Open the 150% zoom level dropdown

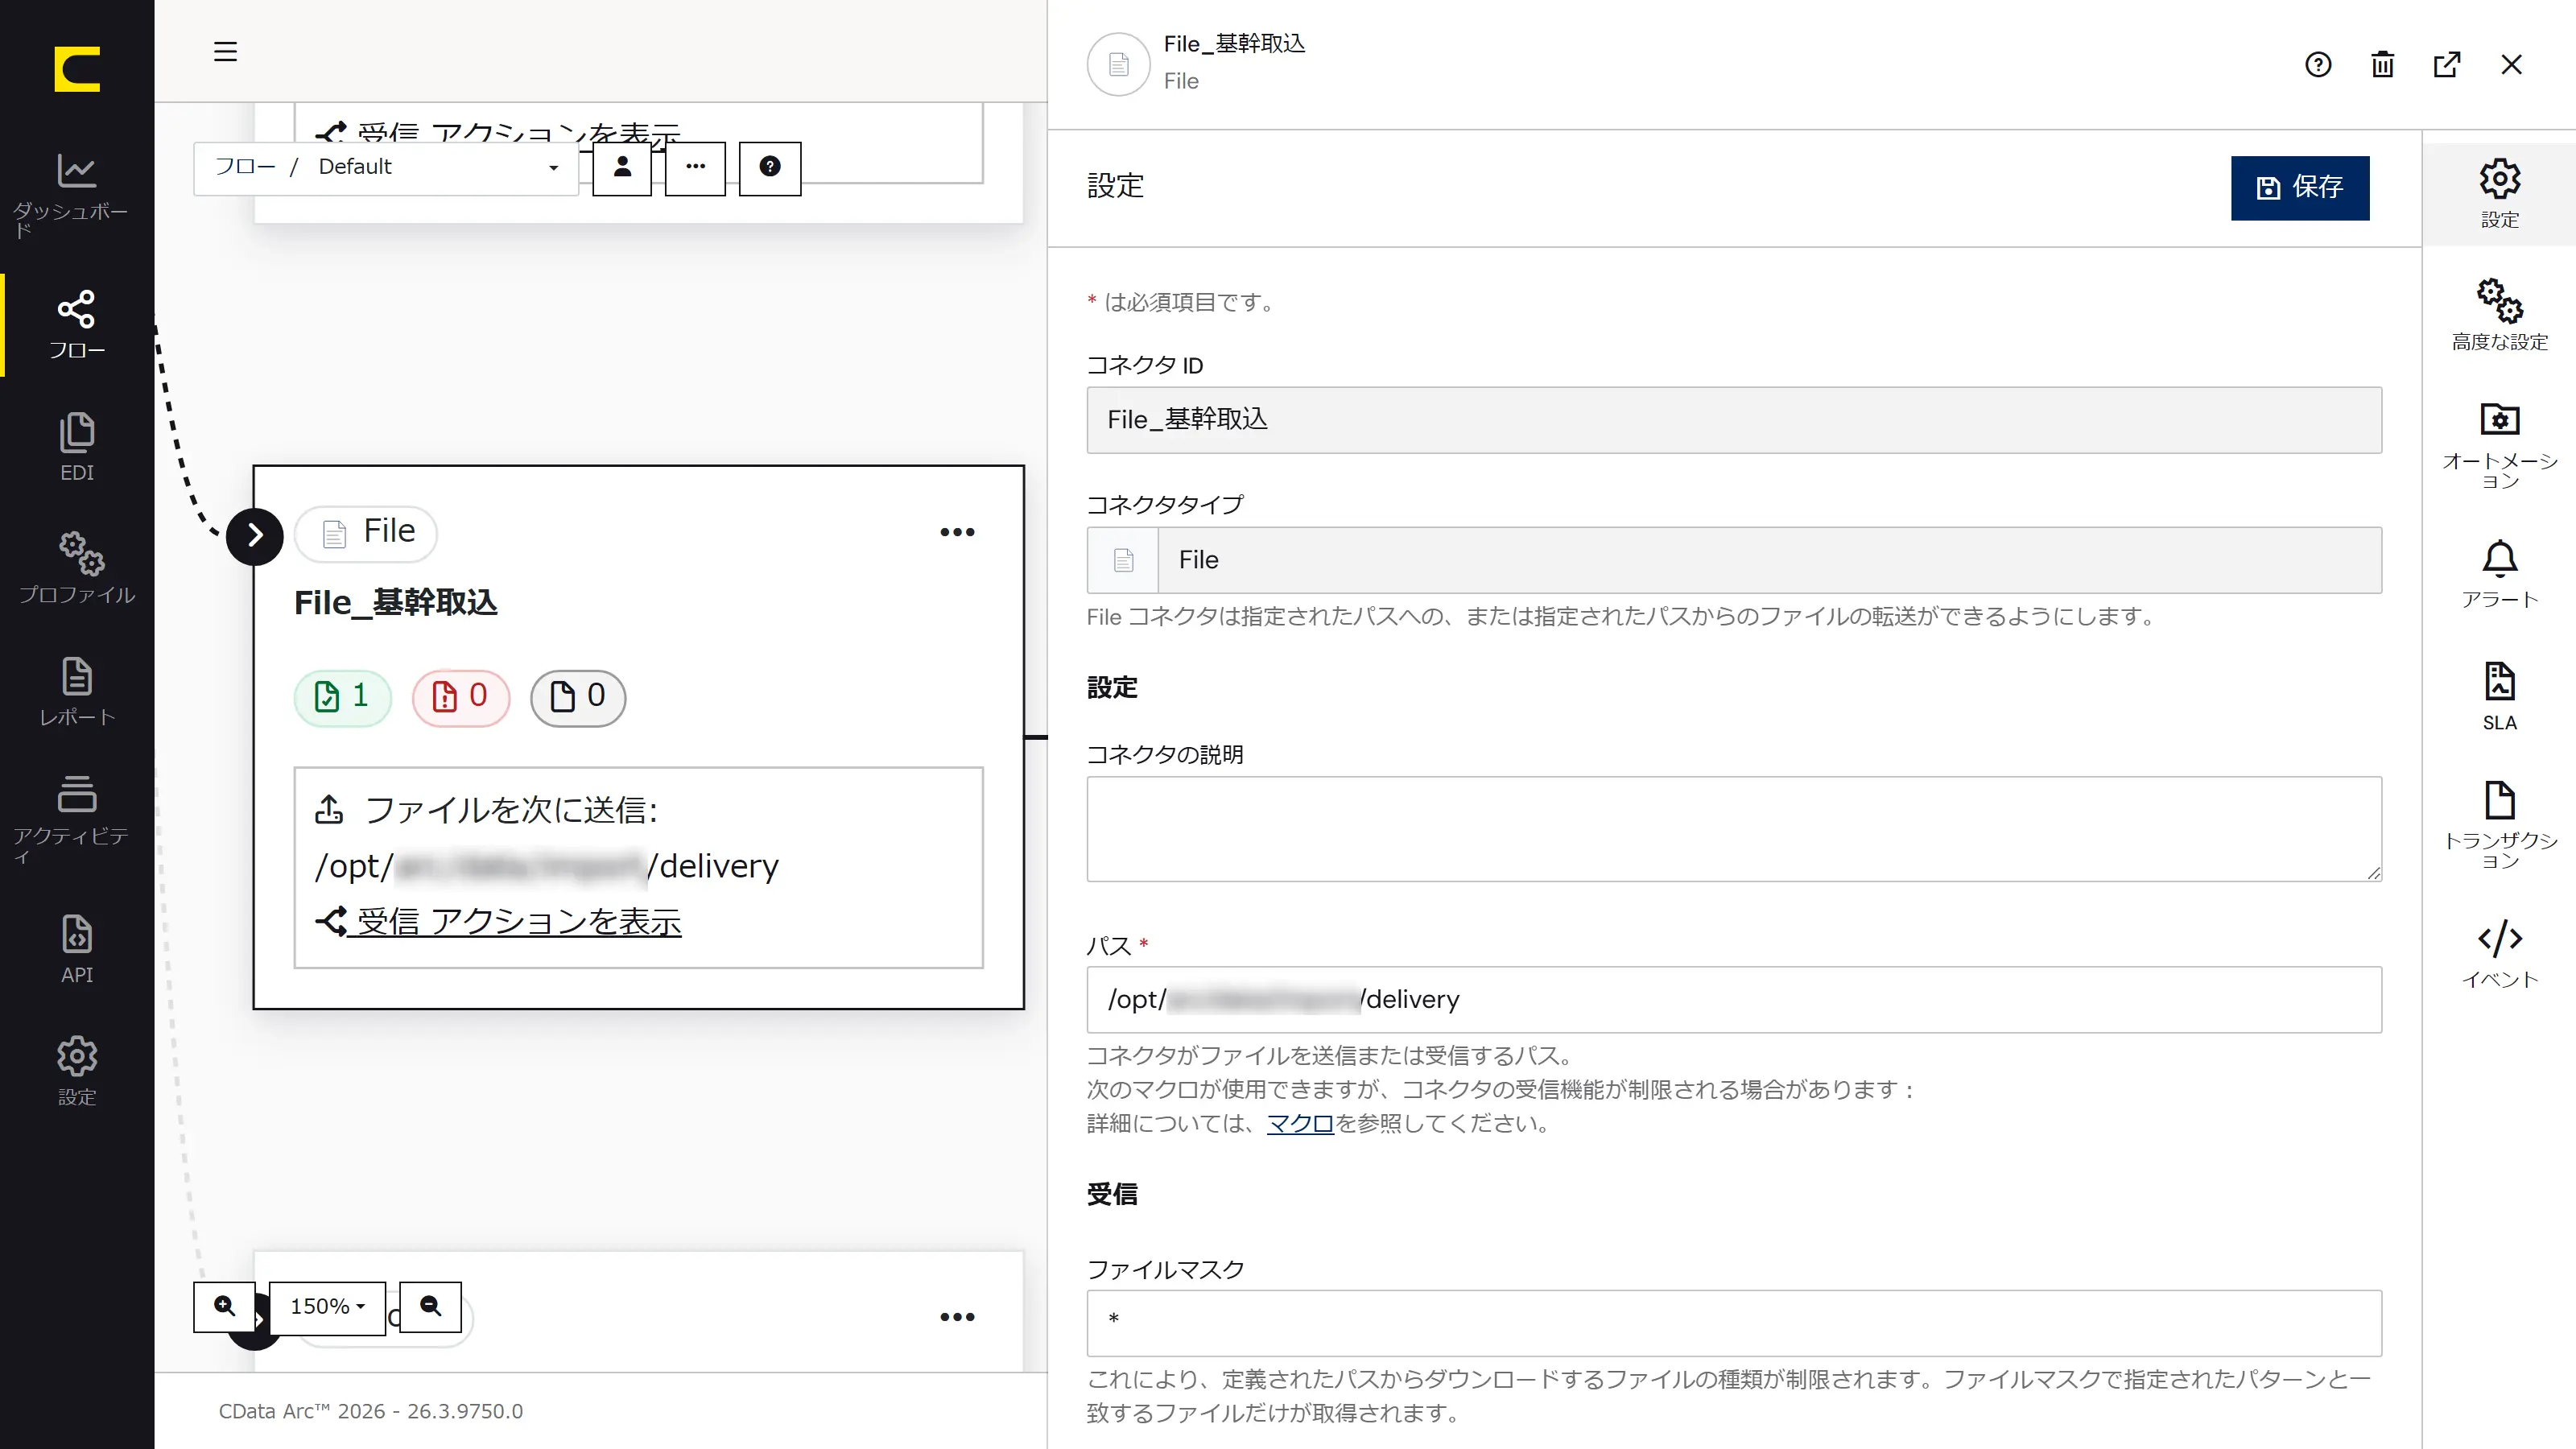(x=328, y=1307)
